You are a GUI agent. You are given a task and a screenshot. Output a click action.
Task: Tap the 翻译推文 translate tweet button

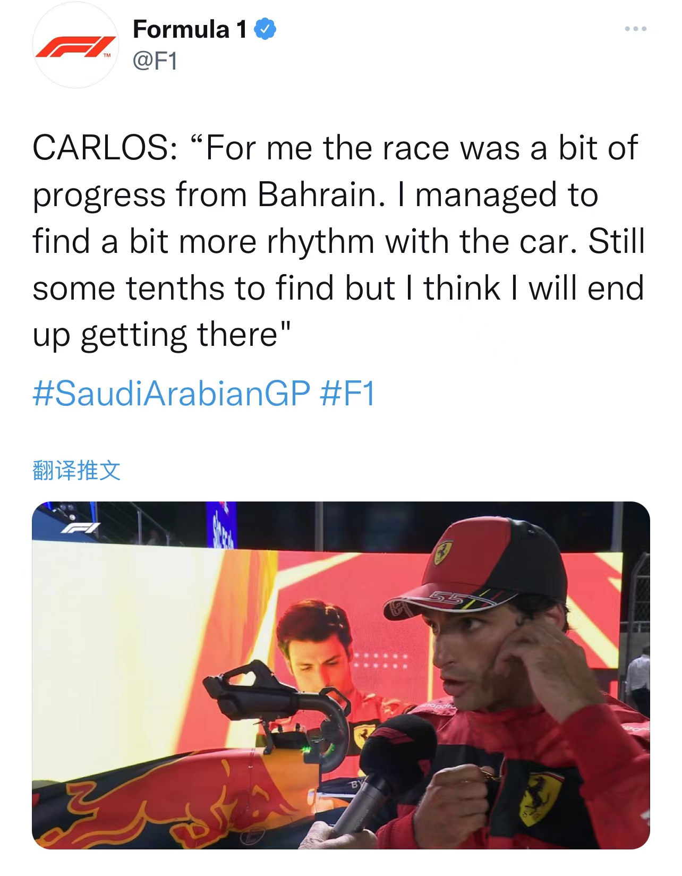point(76,470)
